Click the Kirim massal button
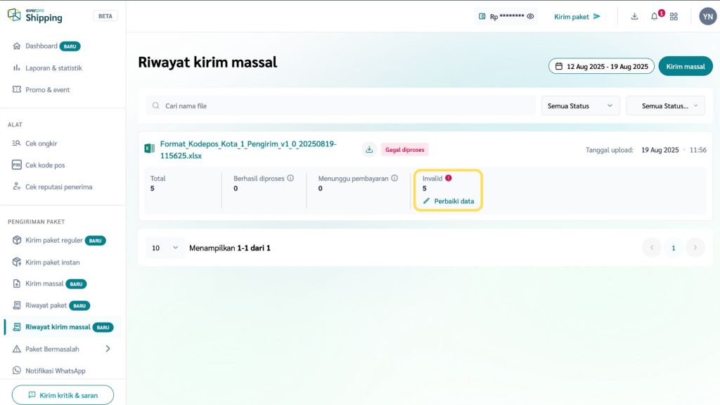The height and width of the screenshot is (405, 720). (x=685, y=66)
